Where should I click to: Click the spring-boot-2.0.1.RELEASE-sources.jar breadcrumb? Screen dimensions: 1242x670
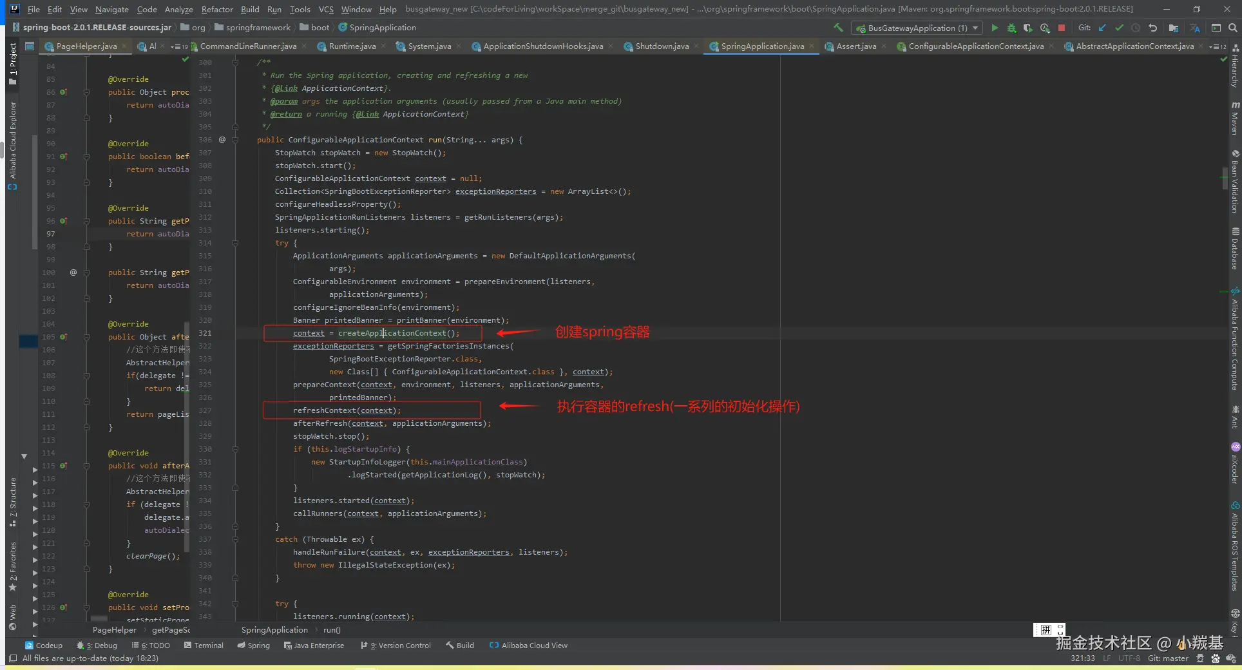tap(97, 28)
